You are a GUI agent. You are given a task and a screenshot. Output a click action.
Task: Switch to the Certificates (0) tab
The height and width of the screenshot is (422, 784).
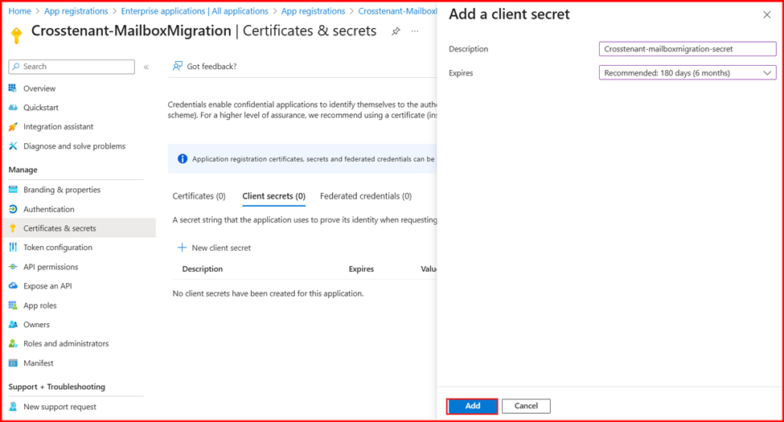(x=199, y=196)
